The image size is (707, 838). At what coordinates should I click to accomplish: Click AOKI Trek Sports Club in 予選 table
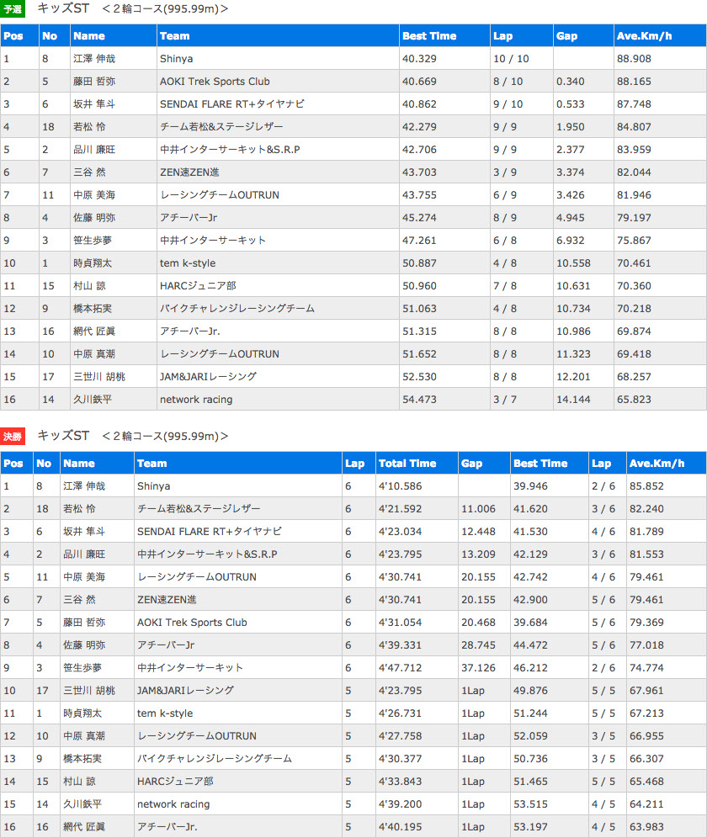[x=215, y=82]
